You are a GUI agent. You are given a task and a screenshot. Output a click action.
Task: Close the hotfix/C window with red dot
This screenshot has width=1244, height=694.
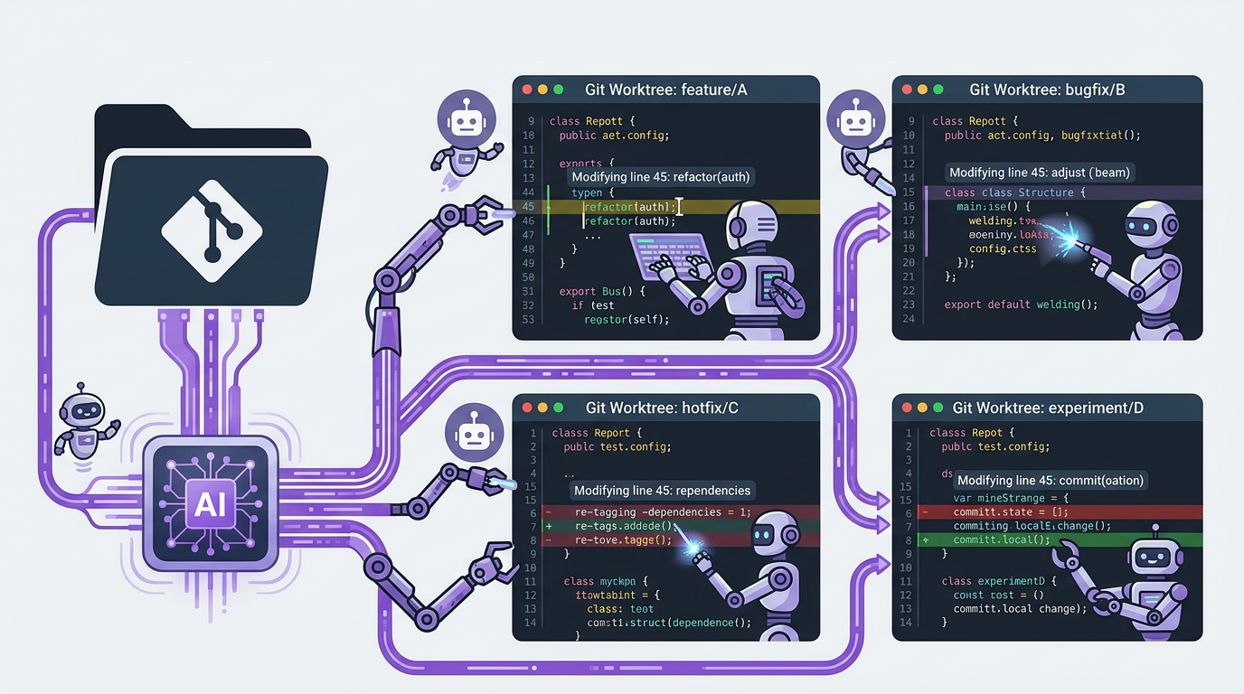point(525,408)
